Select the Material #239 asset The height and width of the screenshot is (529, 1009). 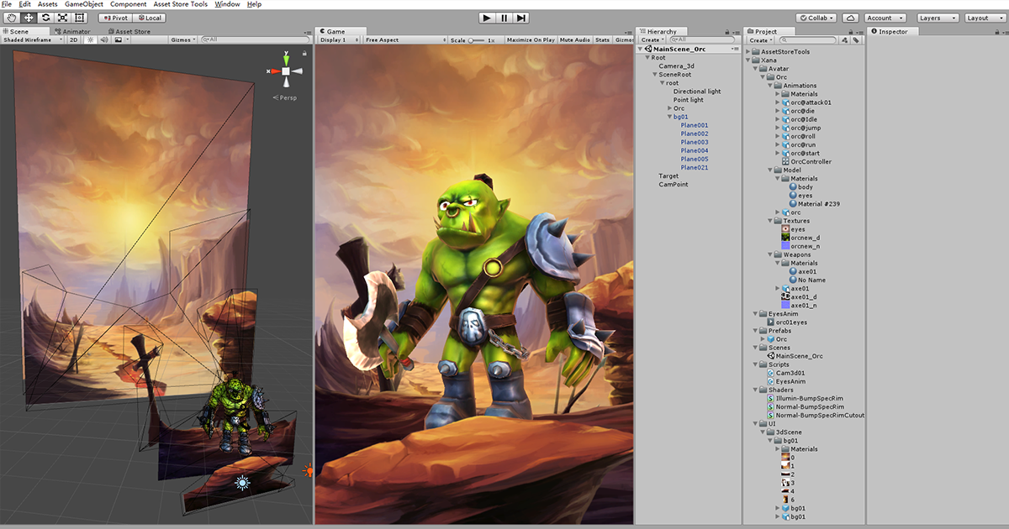click(x=814, y=204)
